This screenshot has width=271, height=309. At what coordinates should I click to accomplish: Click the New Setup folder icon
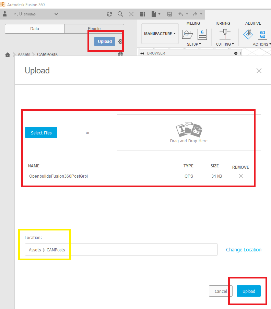[x=188, y=34]
